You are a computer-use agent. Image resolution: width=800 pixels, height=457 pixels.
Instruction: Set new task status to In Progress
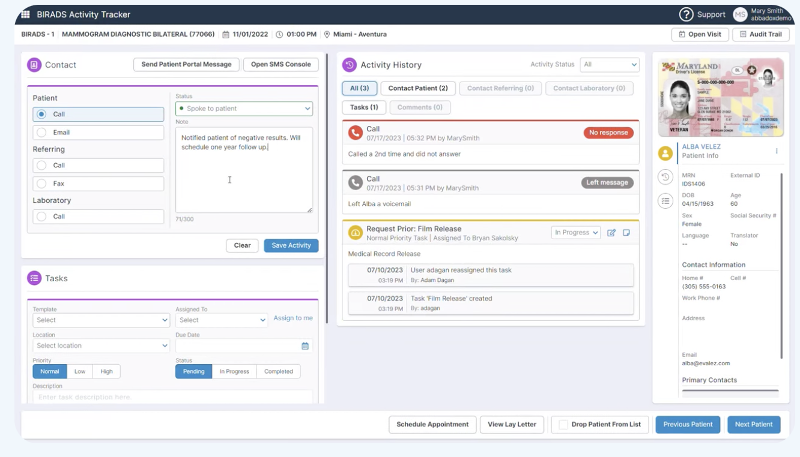point(234,371)
